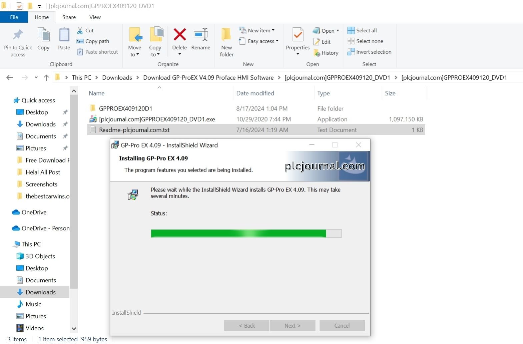Image resolution: width=523 pixels, height=344 pixels.
Task: Click the Next button in InstallShield Wizard
Action: tap(293, 326)
